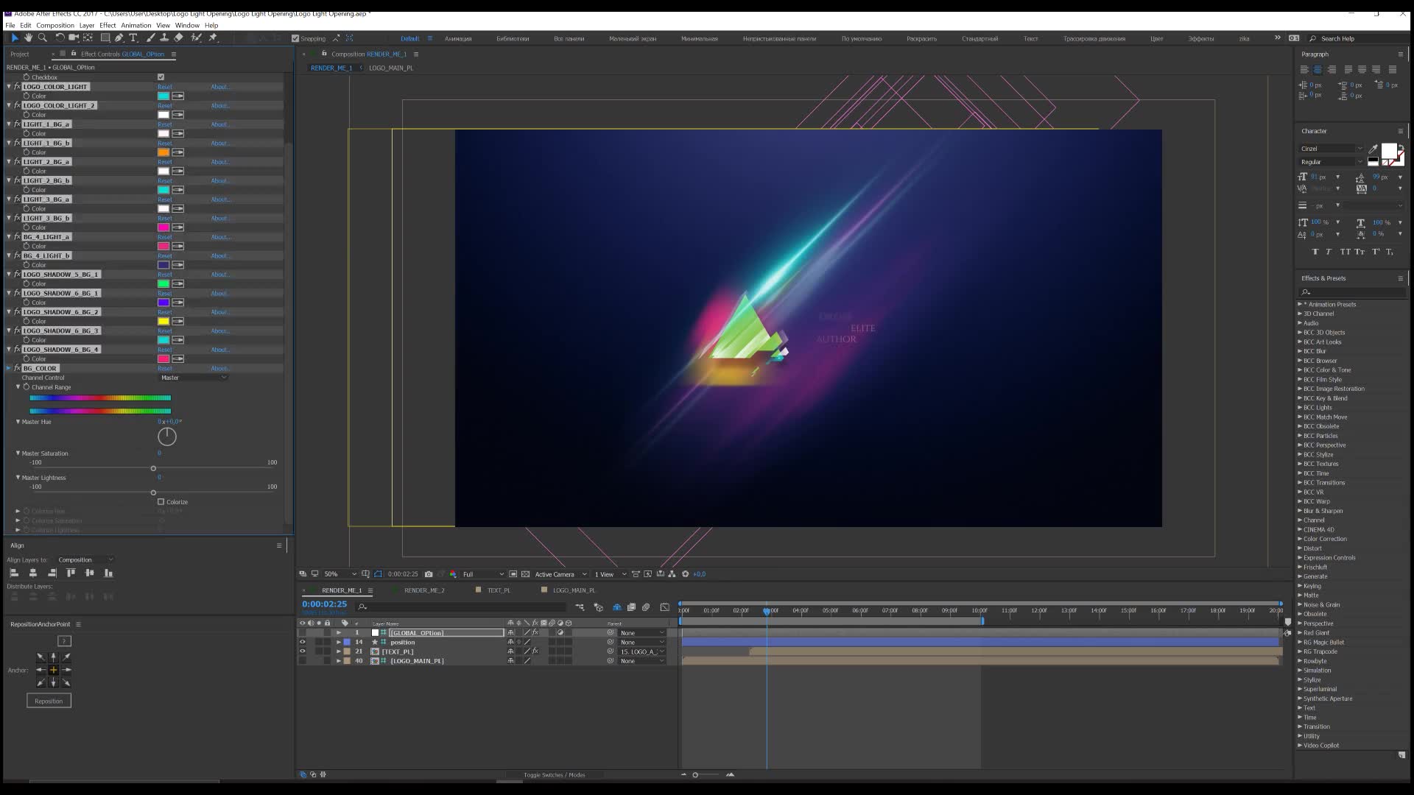Toggle the Checkbox effect checkbox

tap(161, 77)
